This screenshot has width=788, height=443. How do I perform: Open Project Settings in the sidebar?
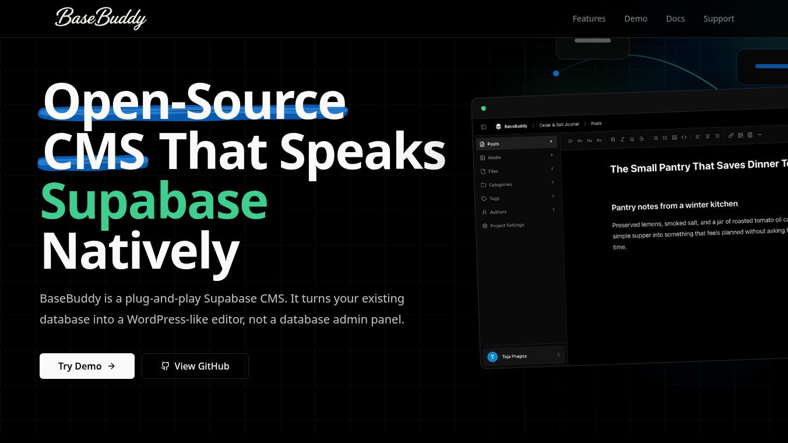[x=520, y=225]
